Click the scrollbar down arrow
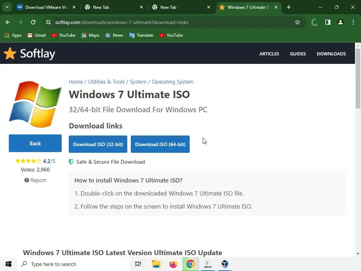Screen dimensions: 361x271 click(x=358, y=254)
